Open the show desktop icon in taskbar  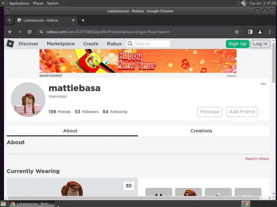click(3, 204)
